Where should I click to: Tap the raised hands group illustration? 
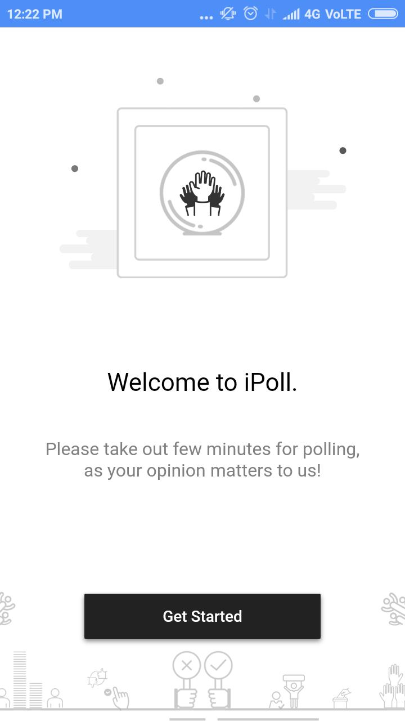pos(393,687)
